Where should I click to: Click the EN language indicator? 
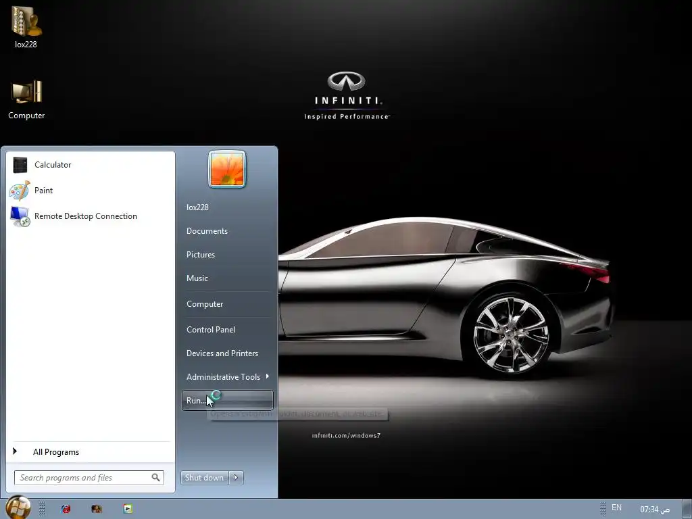point(616,508)
